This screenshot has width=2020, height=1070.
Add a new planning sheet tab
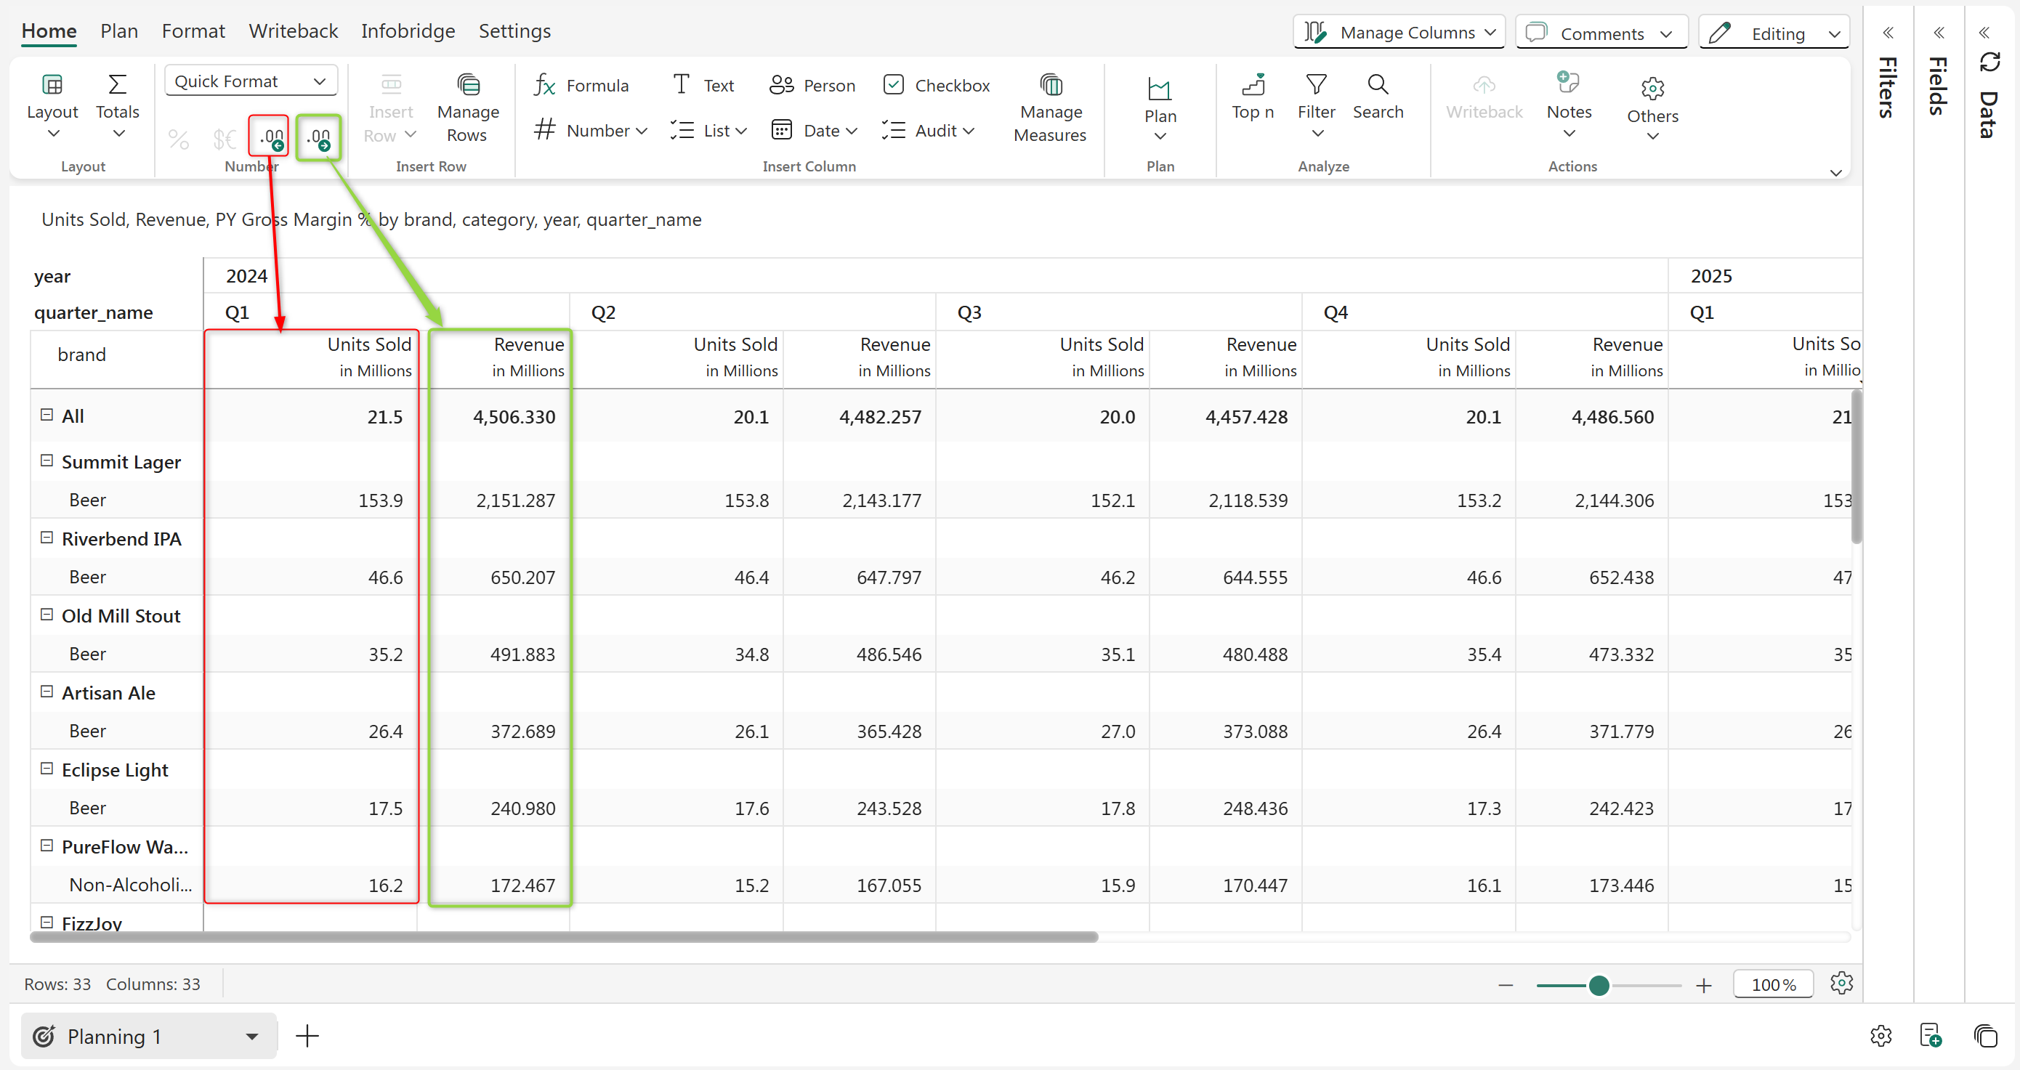click(307, 1036)
